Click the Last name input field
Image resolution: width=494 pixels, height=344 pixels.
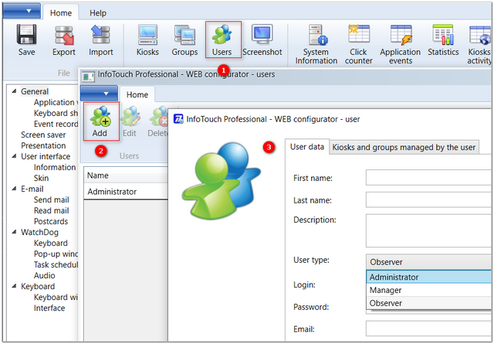[429, 200]
